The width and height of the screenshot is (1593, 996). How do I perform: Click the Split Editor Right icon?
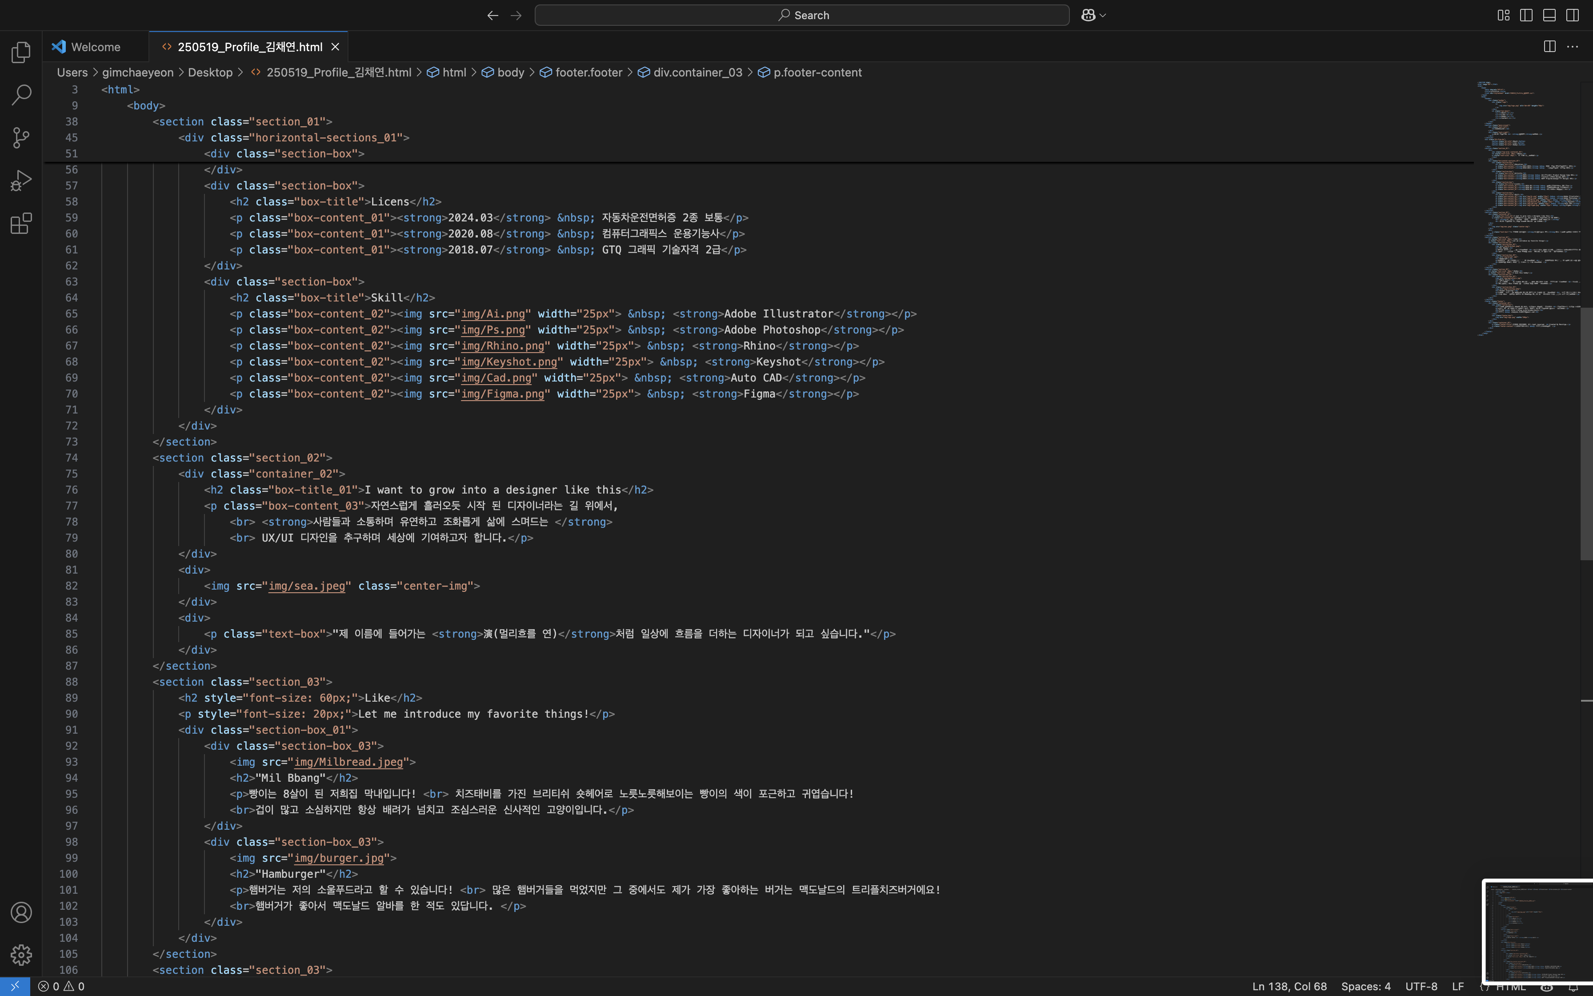tap(1549, 46)
